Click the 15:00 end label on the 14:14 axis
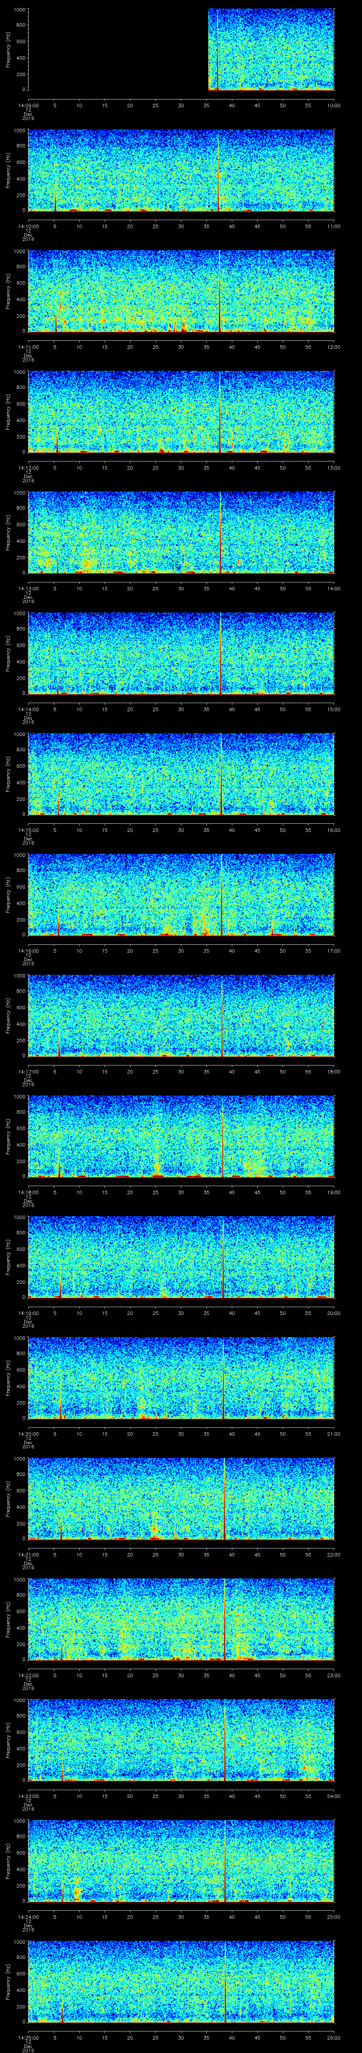The width and height of the screenshot is (362, 2053). [333, 709]
